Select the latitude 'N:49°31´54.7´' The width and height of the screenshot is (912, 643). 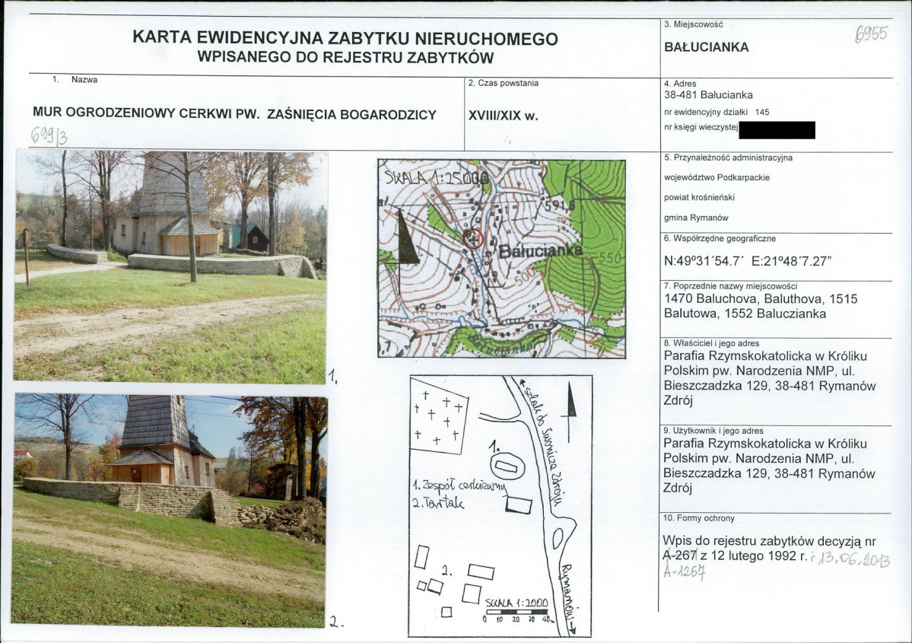(x=704, y=261)
